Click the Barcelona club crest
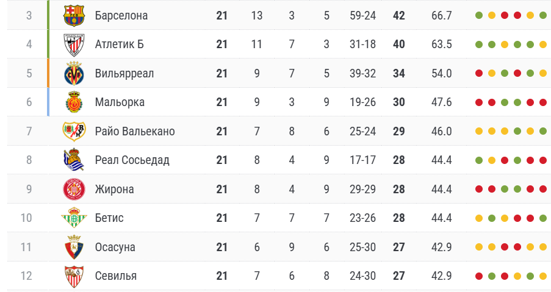The image size is (551, 292). pyautogui.click(x=74, y=15)
